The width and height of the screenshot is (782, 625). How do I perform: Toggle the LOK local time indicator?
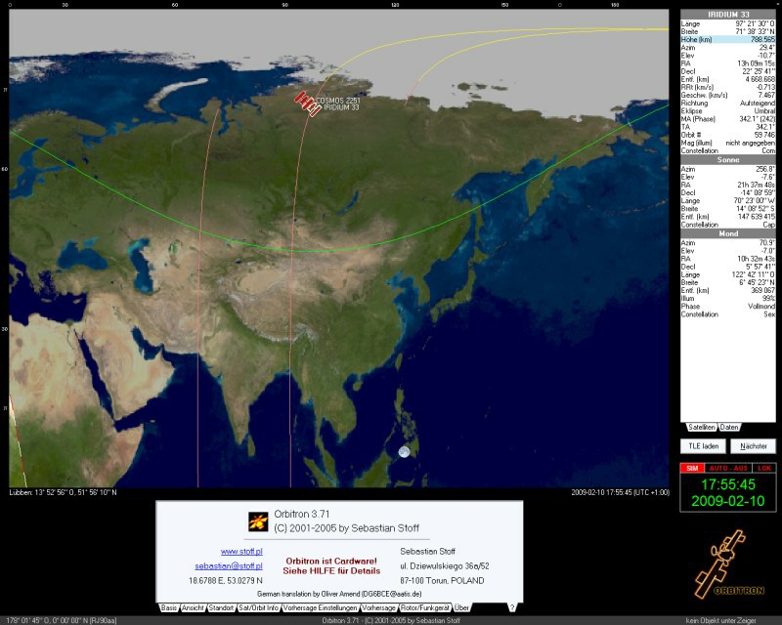pyautogui.click(x=764, y=468)
